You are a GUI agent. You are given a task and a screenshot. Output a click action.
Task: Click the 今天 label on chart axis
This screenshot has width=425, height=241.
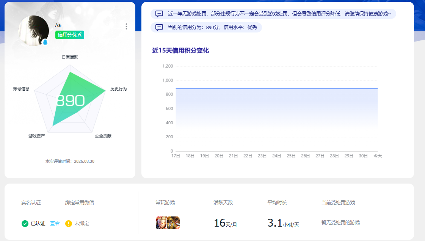click(x=378, y=156)
